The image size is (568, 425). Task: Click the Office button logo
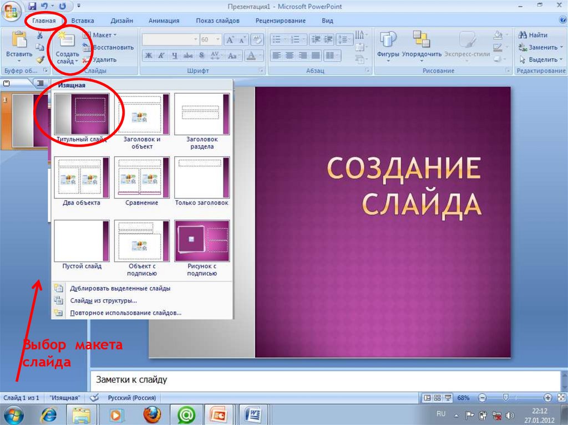12,11
